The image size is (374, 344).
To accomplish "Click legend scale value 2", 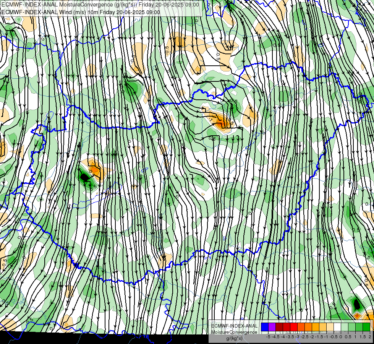I will pyautogui.click(x=370, y=337).
